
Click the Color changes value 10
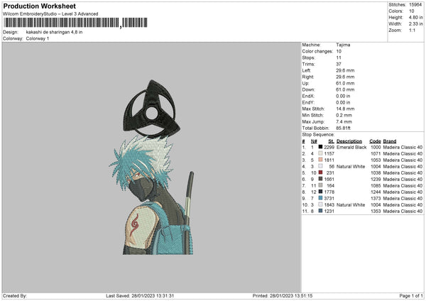[x=339, y=51]
